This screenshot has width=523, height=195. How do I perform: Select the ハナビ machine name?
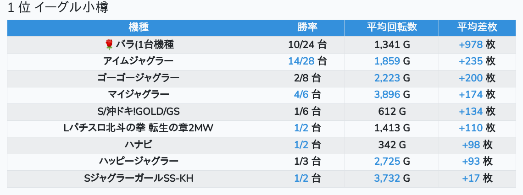(139, 145)
